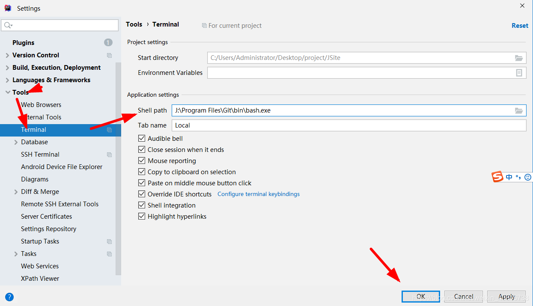533x306 pixels.
Task: Click into the Tab name field
Action: [349, 125]
